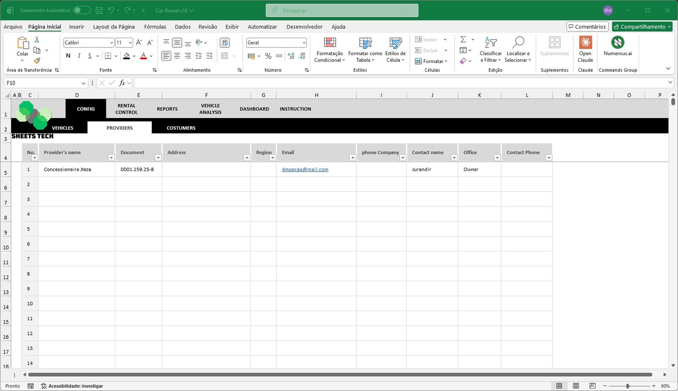Select the bold formatting icon

68,55
